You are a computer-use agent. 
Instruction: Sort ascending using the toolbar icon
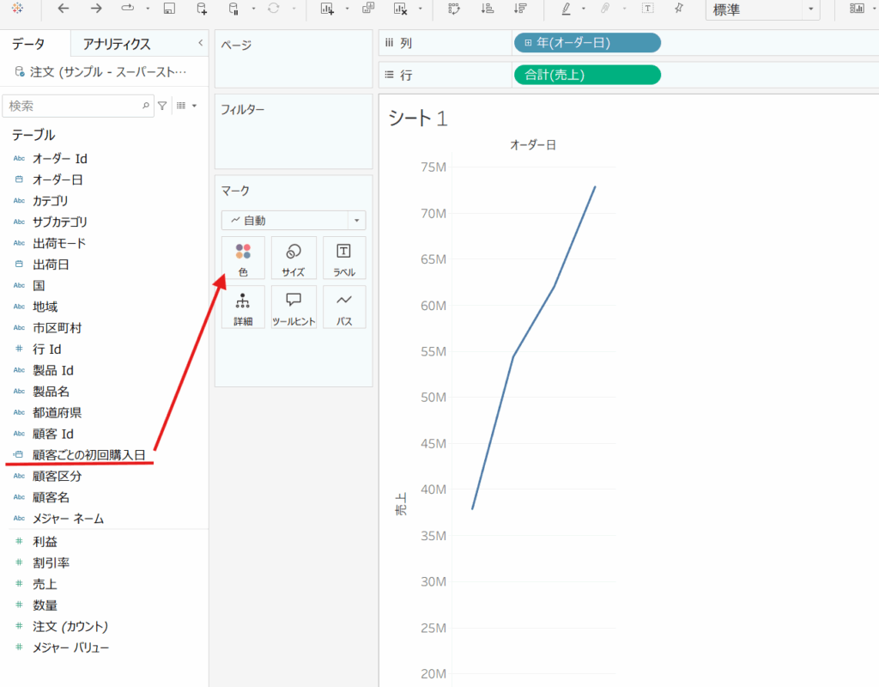click(x=487, y=9)
